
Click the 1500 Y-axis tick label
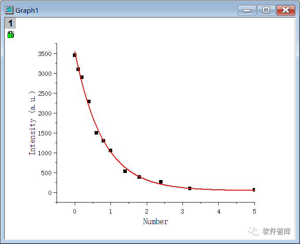(45, 133)
